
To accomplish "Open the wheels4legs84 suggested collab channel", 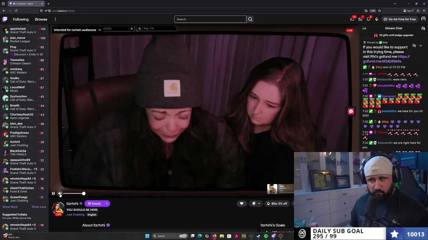I will (x=24, y=227).
